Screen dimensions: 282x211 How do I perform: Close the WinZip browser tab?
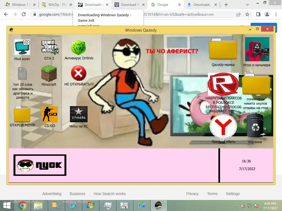click(71, 5)
